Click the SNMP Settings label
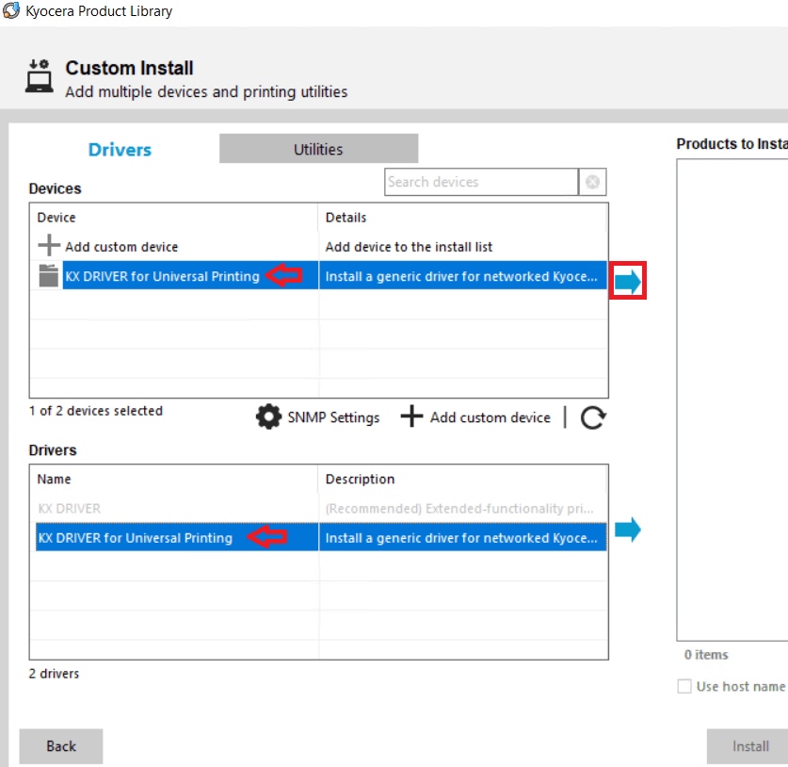This screenshot has width=788, height=767. (333, 417)
